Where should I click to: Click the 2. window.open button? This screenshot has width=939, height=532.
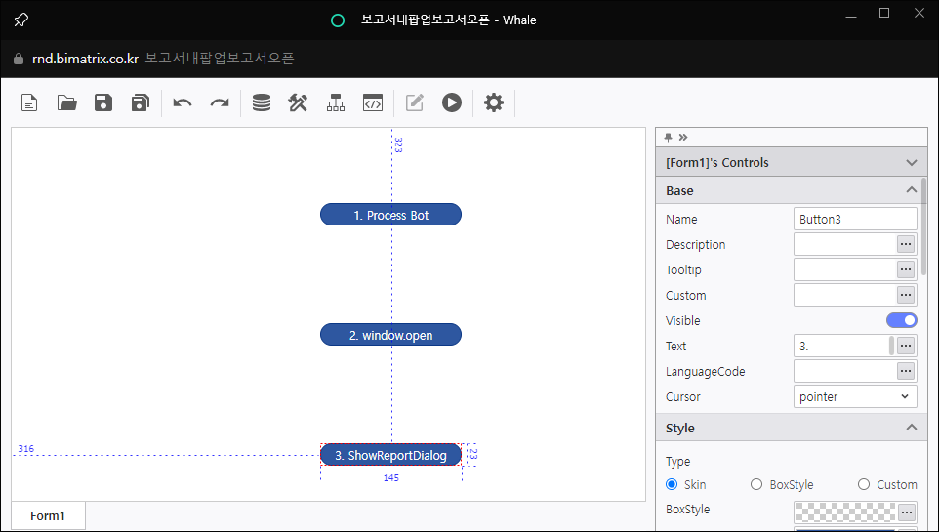click(391, 335)
